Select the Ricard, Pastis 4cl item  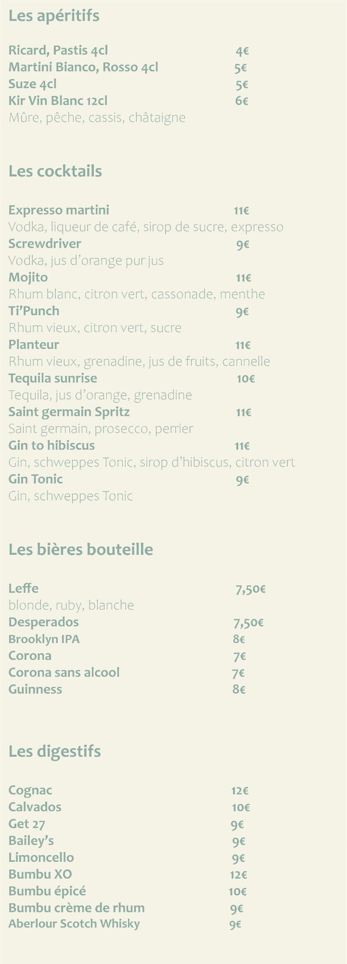click(58, 50)
